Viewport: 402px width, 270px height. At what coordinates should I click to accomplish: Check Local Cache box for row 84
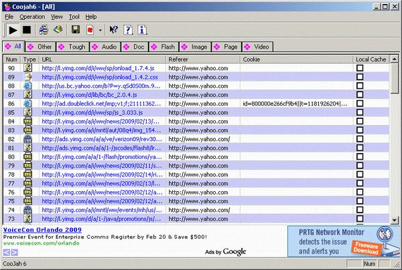[x=360, y=121]
